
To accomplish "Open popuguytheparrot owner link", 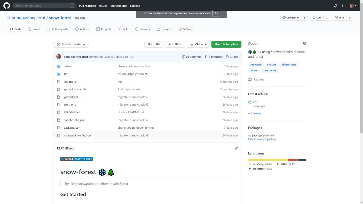I will tap(28, 18).
